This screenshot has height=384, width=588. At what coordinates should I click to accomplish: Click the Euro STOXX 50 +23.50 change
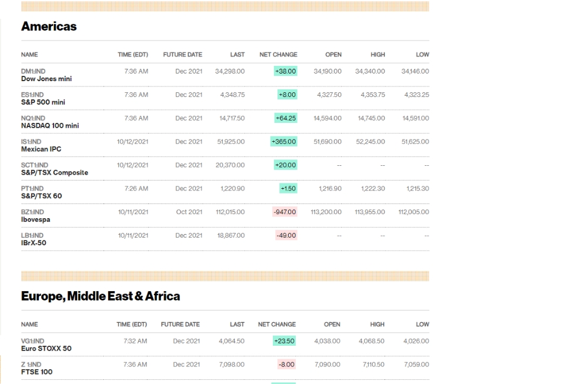pyautogui.click(x=284, y=341)
